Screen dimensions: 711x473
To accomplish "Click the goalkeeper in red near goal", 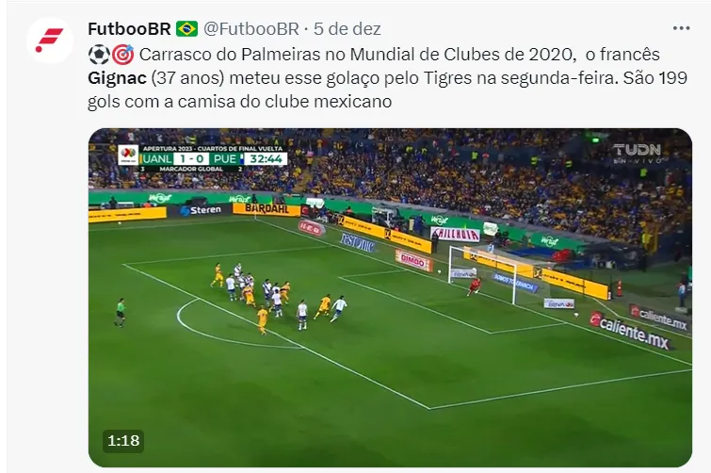I will [475, 287].
